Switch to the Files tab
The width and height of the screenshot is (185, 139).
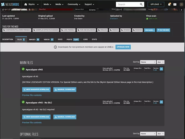click(21, 39)
